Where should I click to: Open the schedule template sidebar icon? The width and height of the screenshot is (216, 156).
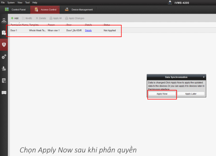tap(4, 33)
